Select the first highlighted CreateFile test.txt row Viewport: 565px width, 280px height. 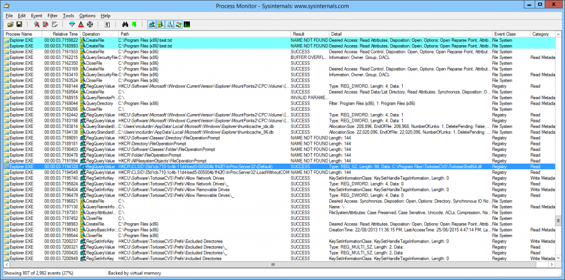280,40
